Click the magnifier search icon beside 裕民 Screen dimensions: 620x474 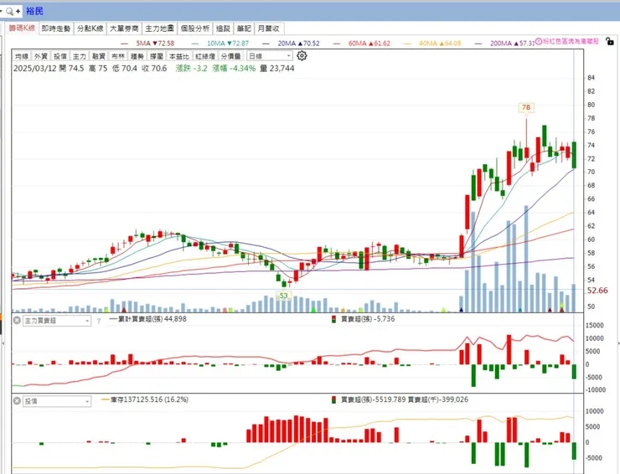(x=9, y=12)
